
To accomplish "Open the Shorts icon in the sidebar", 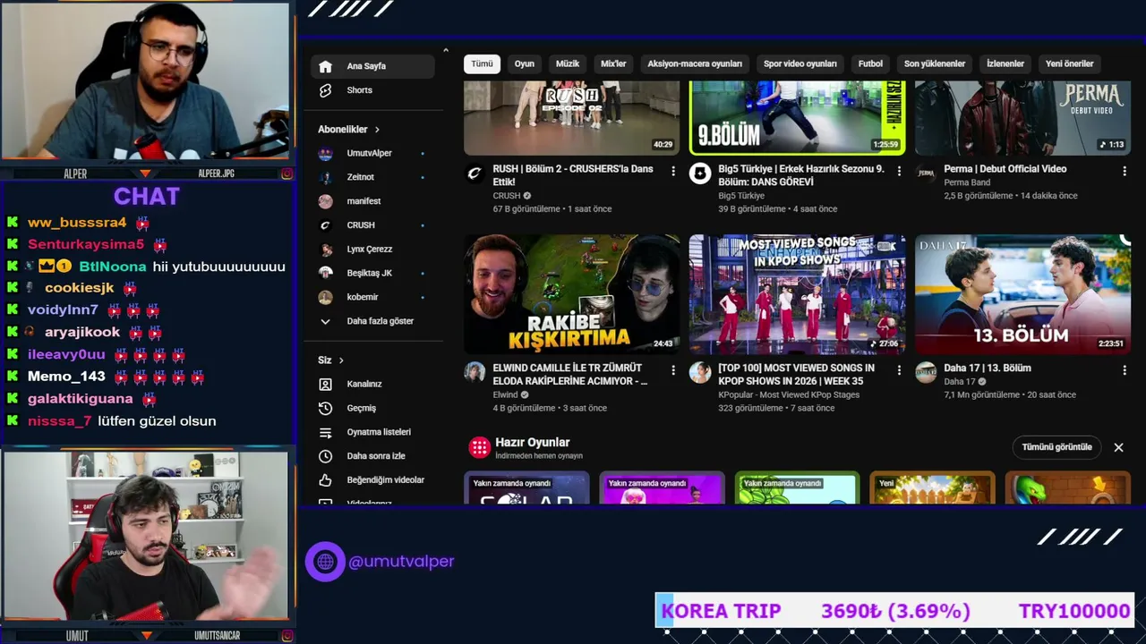I will pyautogui.click(x=326, y=90).
